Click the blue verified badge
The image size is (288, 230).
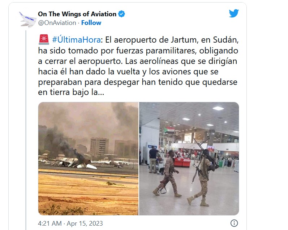pos(121,14)
